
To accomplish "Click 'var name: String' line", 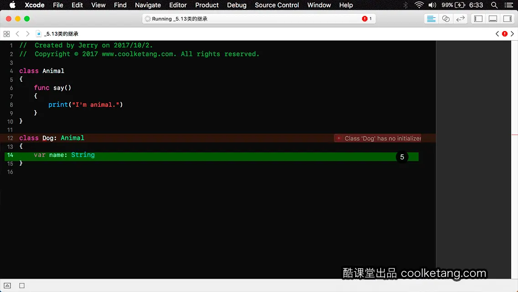I will (64, 155).
